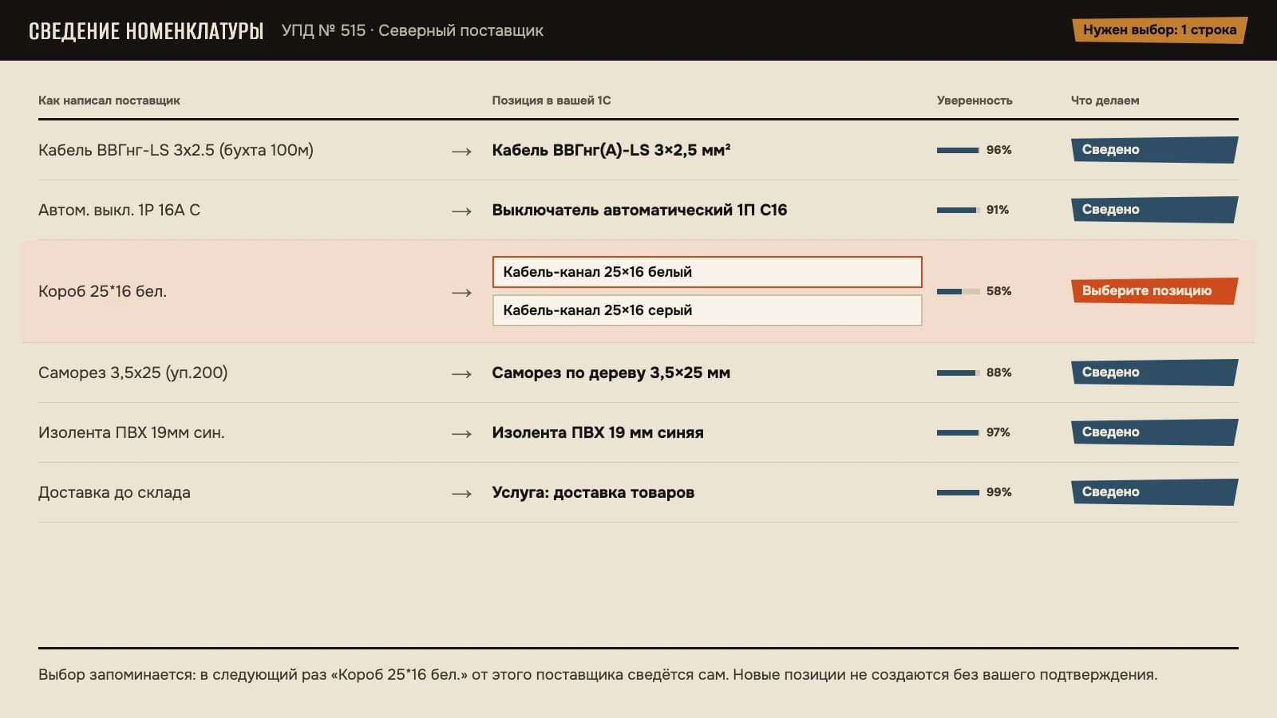The width and height of the screenshot is (1277, 718).
Task: Click arrow icon in Саморез 3,5х25 row
Action: (x=461, y=374)
